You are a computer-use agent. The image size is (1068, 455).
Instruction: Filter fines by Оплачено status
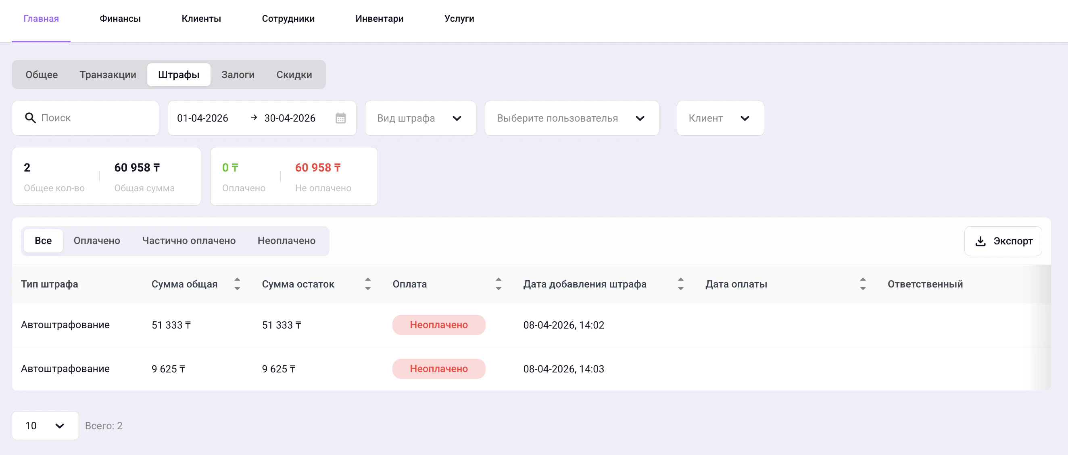coord(97,240)
